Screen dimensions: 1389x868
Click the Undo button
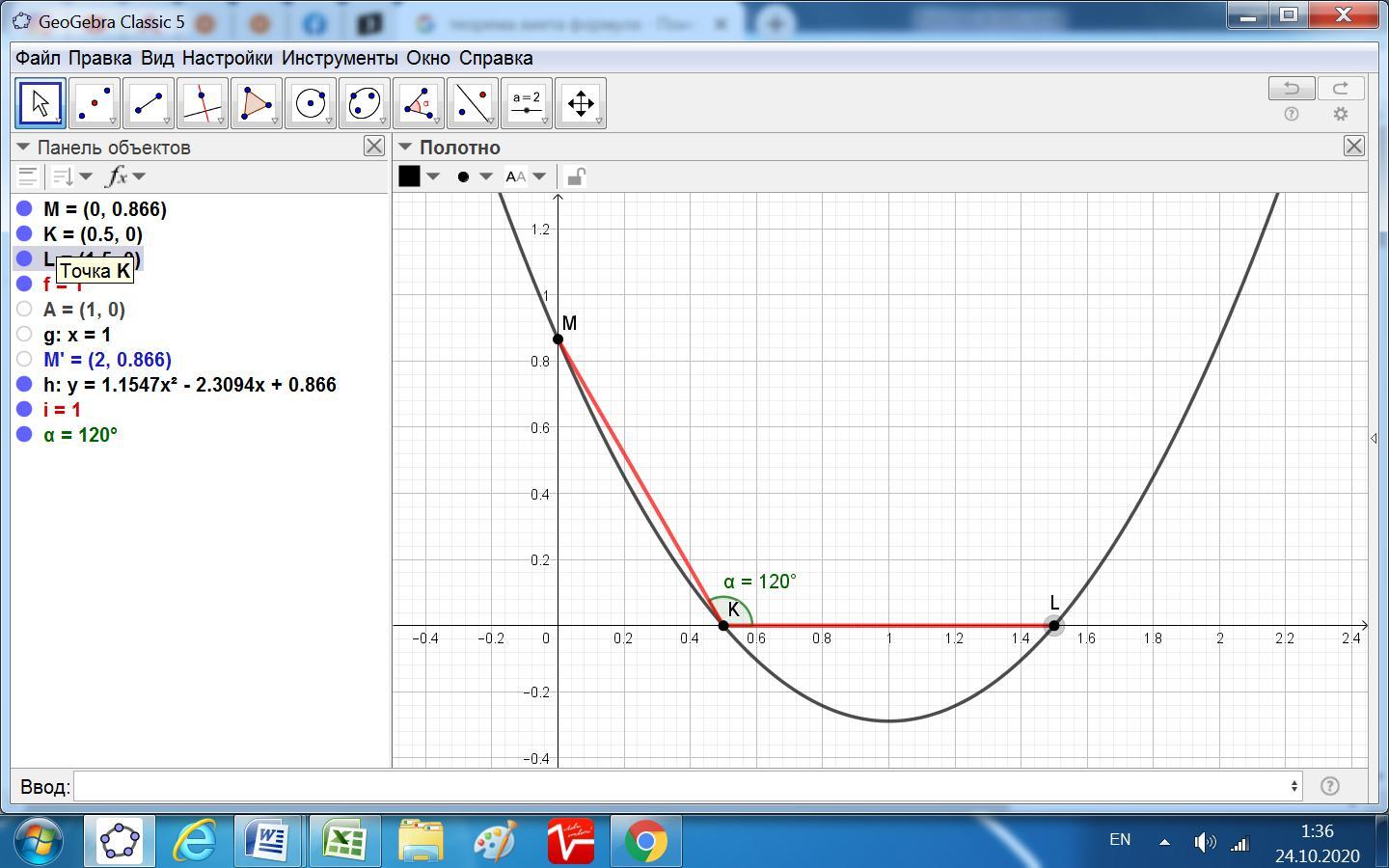(x=1291, y=89)
